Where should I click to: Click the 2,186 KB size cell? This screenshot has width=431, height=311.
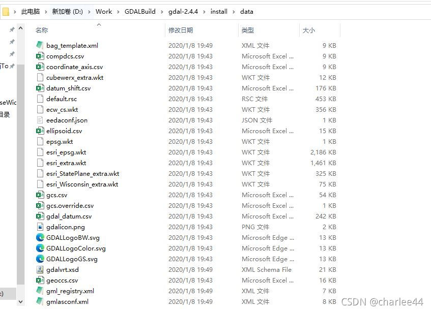pyautogui.click(x=323, y=152)
